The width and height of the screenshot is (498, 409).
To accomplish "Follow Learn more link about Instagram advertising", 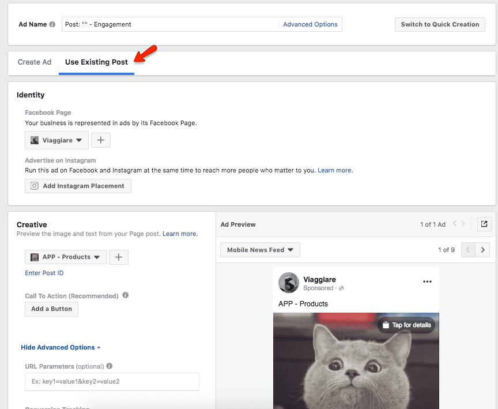I will pyautogui.click(x=334, y=170).
